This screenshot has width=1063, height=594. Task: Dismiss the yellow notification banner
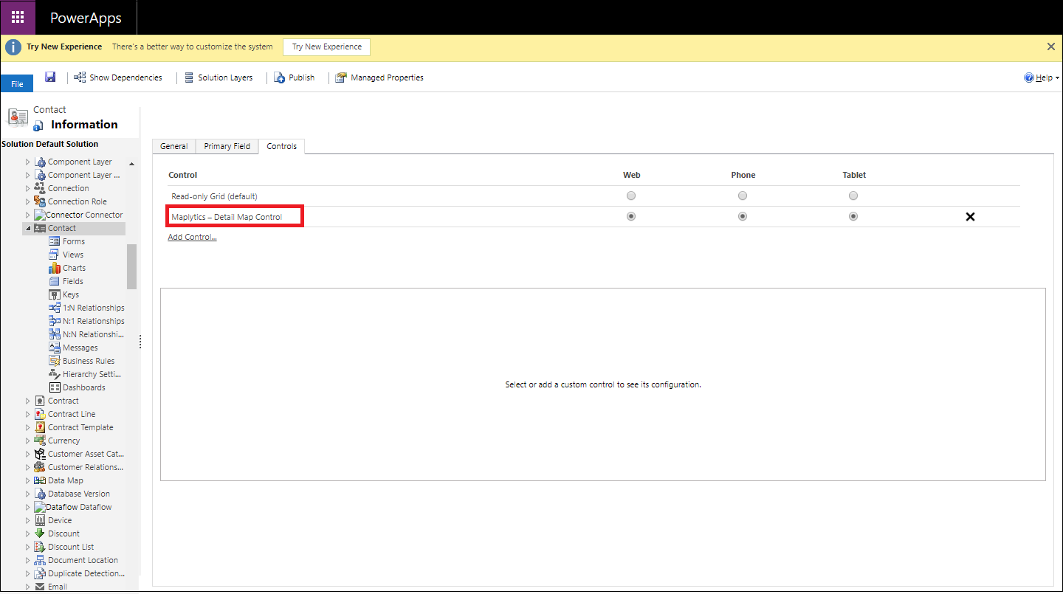tap(1051, 46)
